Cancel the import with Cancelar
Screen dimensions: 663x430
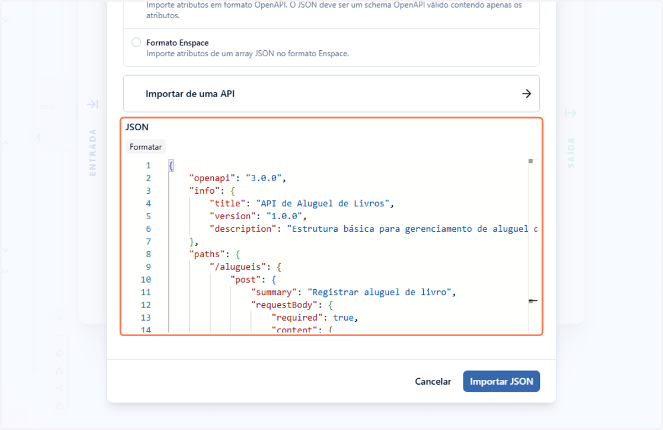(x=433, y=381)
